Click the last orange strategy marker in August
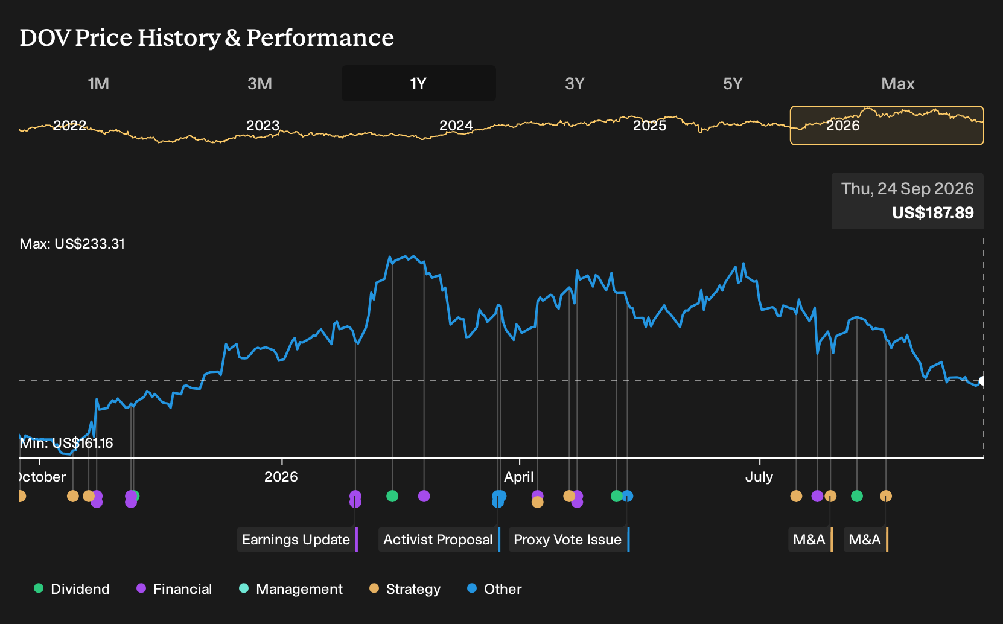This screenshot has width=1003, height=624. 886,496
